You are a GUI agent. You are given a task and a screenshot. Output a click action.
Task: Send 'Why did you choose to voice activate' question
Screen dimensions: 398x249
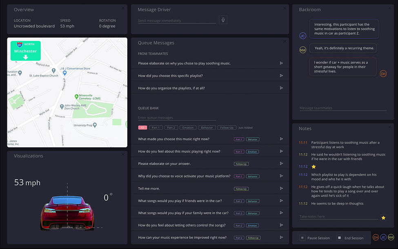pyautogui.click(x=281, y=176)
